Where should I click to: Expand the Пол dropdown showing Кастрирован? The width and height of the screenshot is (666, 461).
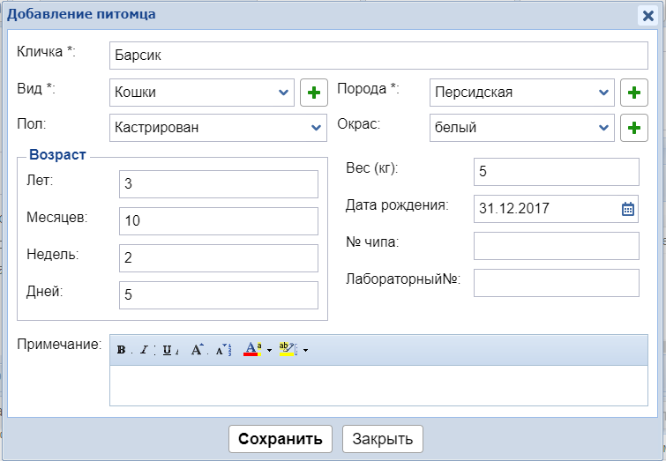tap(317, 127)
